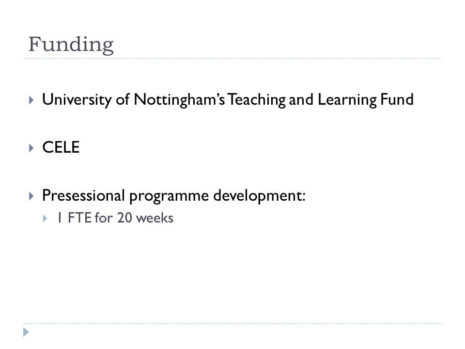
Task: Click '20 weeks' in the sub-bullet
Action: pyautogui.click(x=145, y=218)
